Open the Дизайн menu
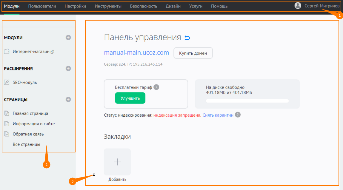343x190 pixels. point(173,6)
